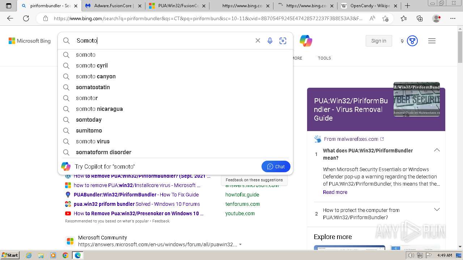Viewport: 463px width, 260px height.
Task: Open the Collections icon in the toolbar
Action: point(420,18)
